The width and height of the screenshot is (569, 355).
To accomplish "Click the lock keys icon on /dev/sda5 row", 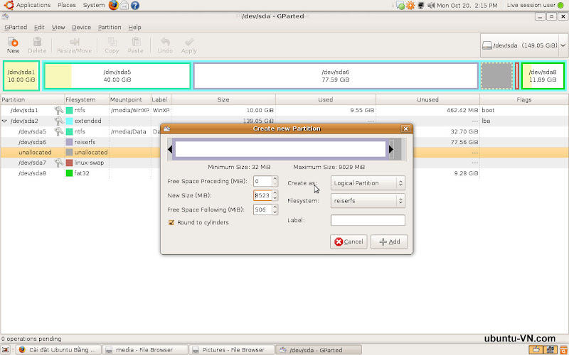I will [58, 131].
